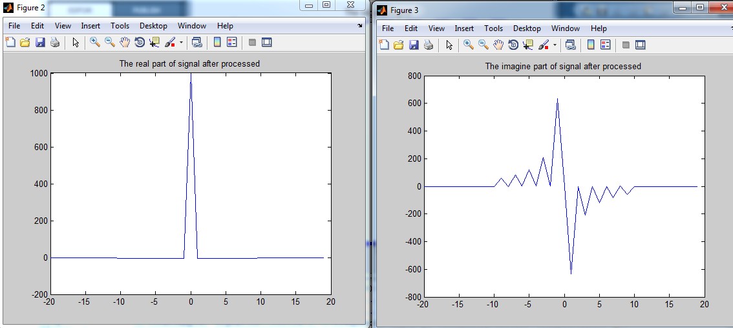Open File menu in Figure 2

point(14,26)
